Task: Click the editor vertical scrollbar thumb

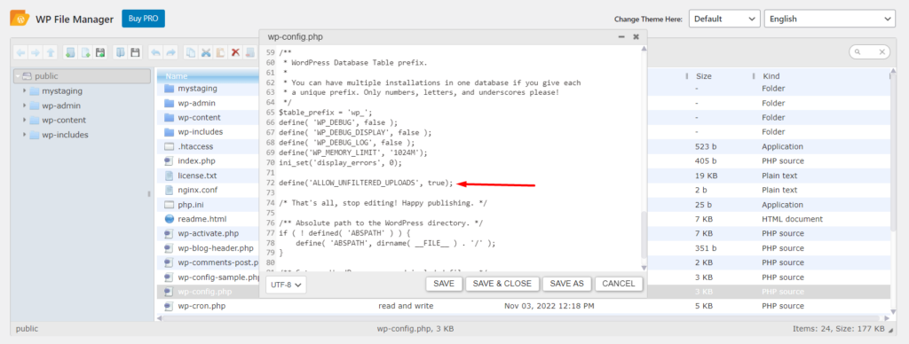Action: (644, 235)
